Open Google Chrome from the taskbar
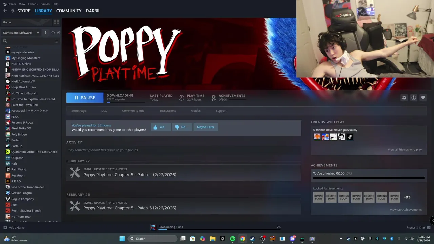The width and height of the screenshot is (434, 244). coord(242,239)
